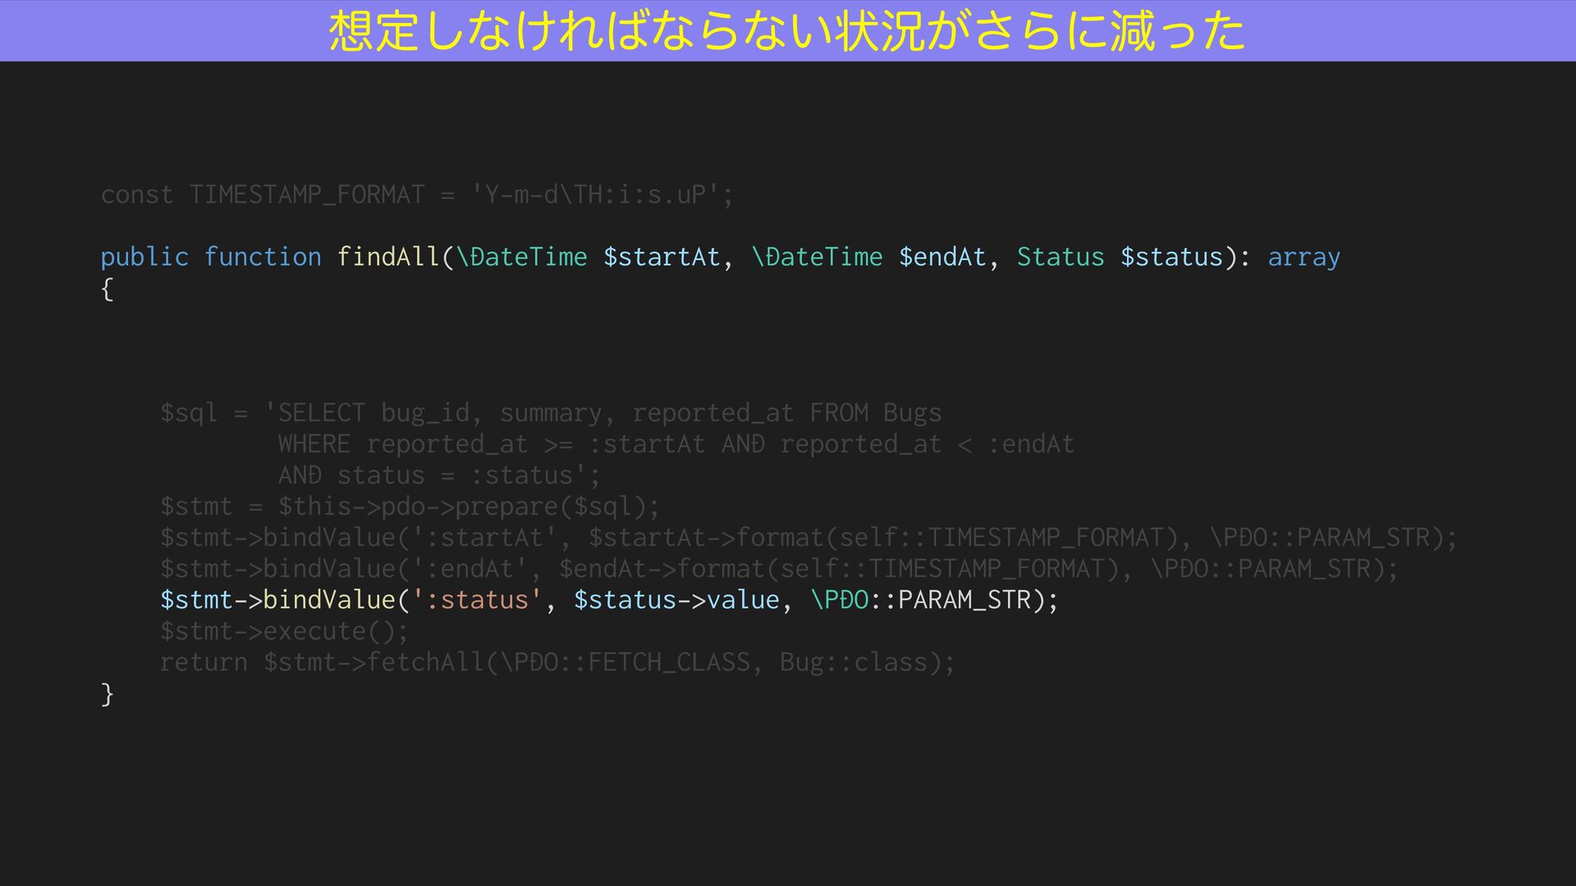Click the return fetchAll statement

(x=557, y=663)
